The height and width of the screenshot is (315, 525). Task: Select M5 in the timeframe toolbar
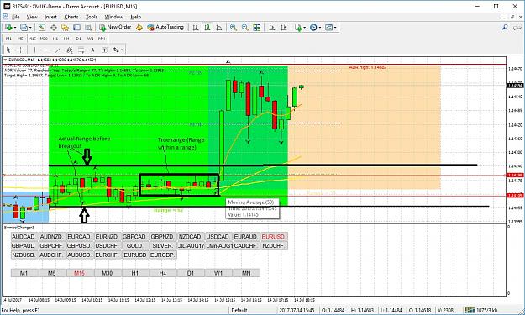20,39
